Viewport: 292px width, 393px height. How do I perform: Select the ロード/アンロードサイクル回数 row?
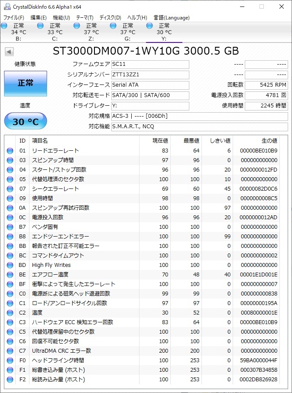142,303
